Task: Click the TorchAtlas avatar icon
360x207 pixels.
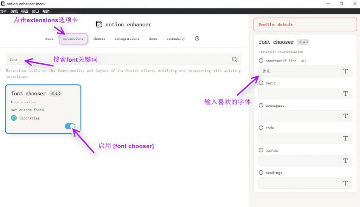Action: [14, 118]
